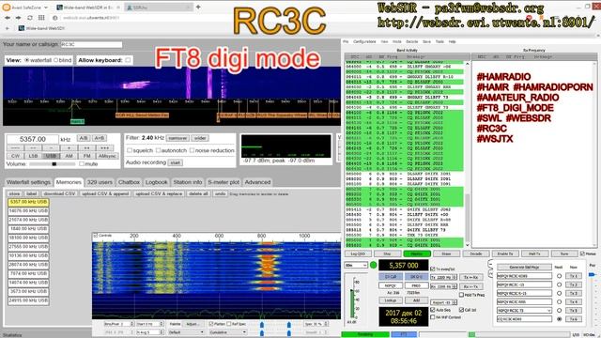The height and width of the screenshot is (338, 601).
Task: Reload the WebSDR page
Action: coord(29,18)
